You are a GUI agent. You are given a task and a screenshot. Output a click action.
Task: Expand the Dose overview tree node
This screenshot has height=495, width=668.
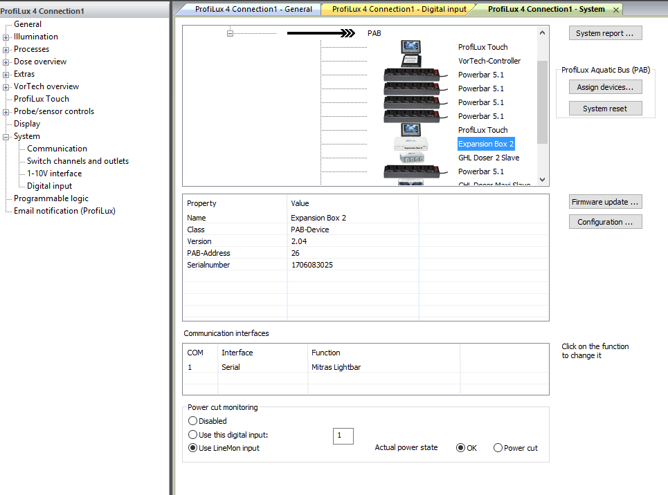[x=6, y=62]
